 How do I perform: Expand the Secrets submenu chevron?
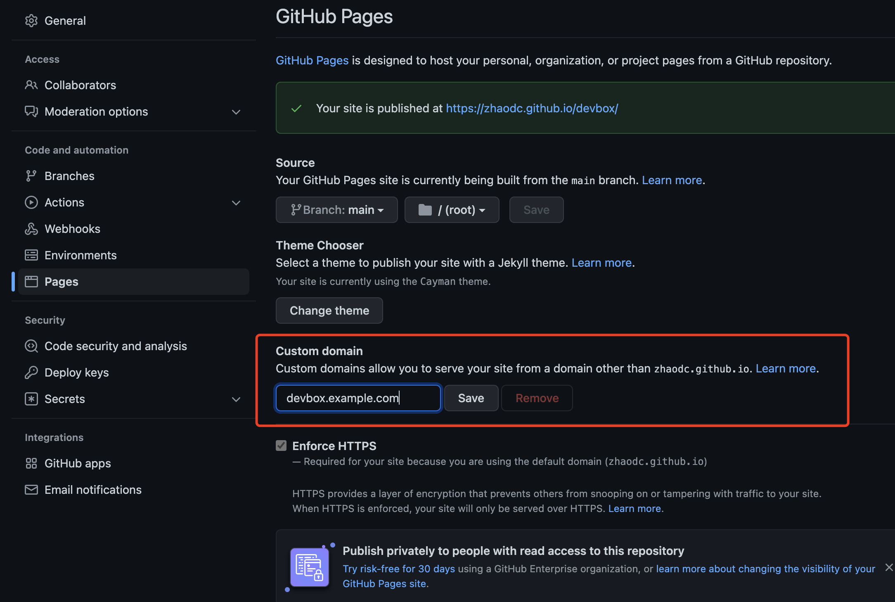click(236, 399)
